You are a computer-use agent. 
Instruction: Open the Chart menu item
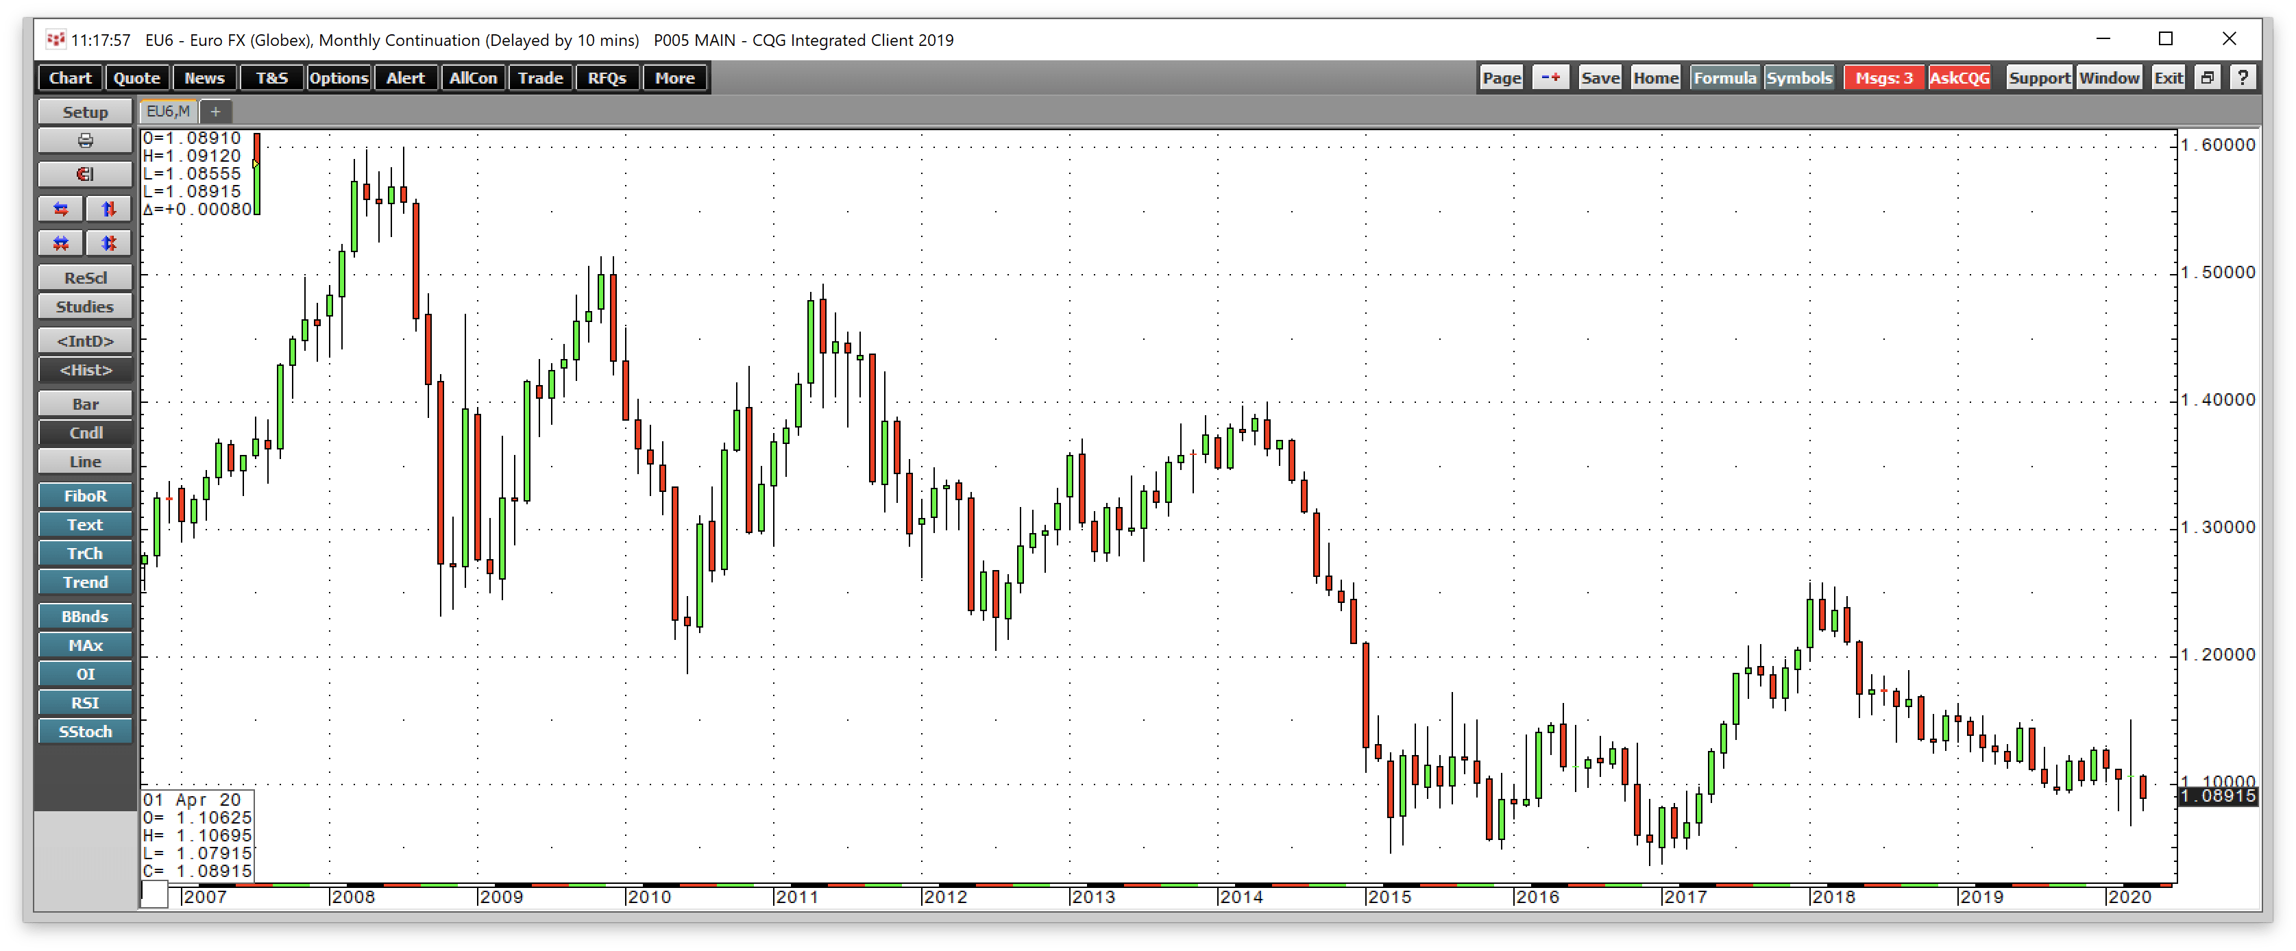(71, 77)
